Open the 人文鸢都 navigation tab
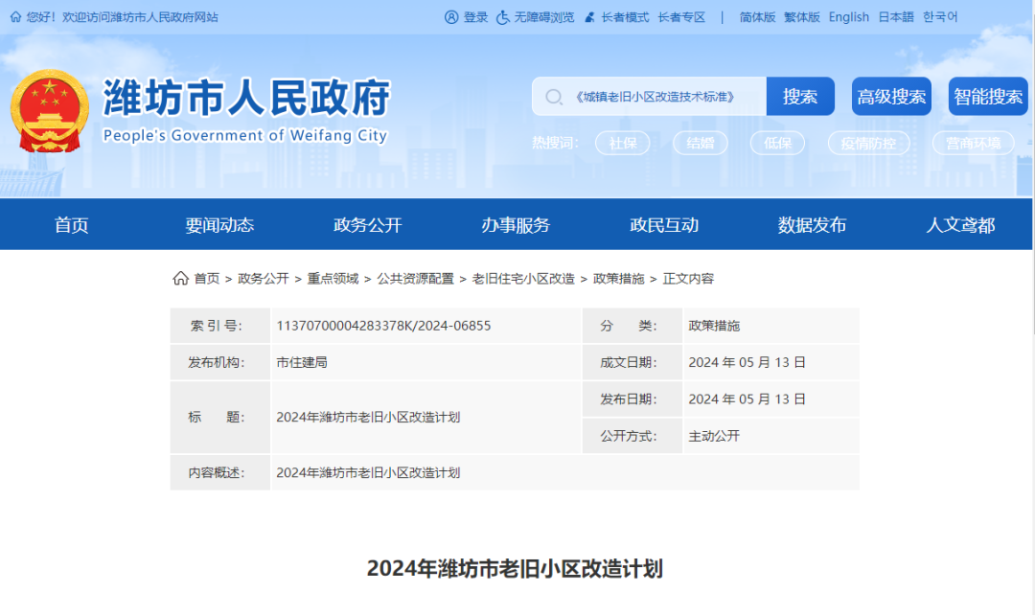Viewport: 1035px width, 615px height. [x=960, y=225]
